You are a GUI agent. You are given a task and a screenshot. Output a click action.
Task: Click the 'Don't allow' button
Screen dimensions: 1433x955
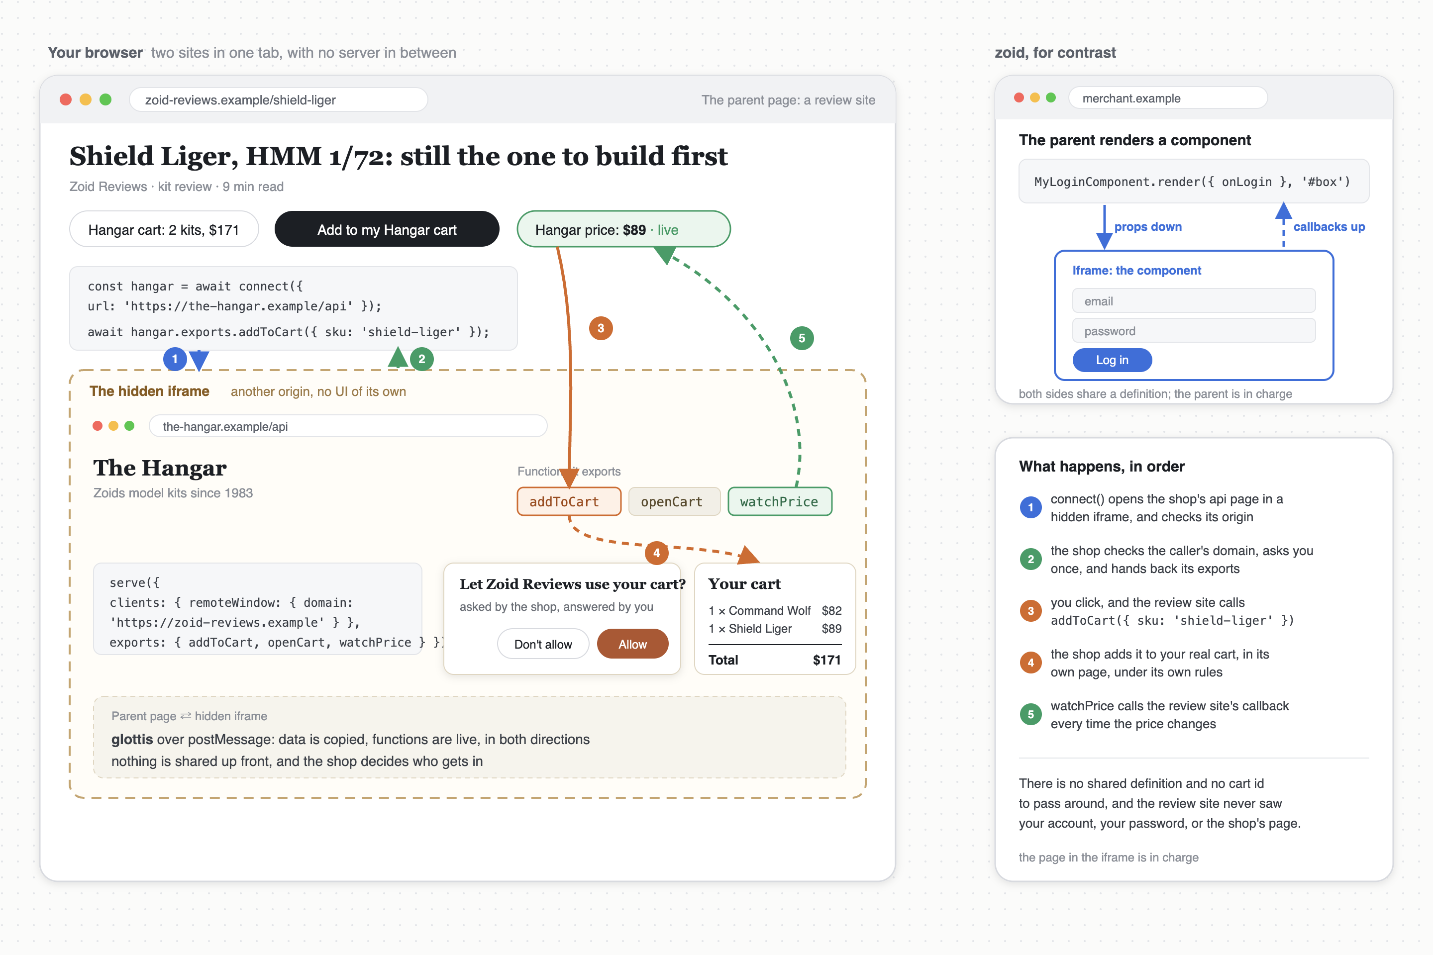point(543,644)
